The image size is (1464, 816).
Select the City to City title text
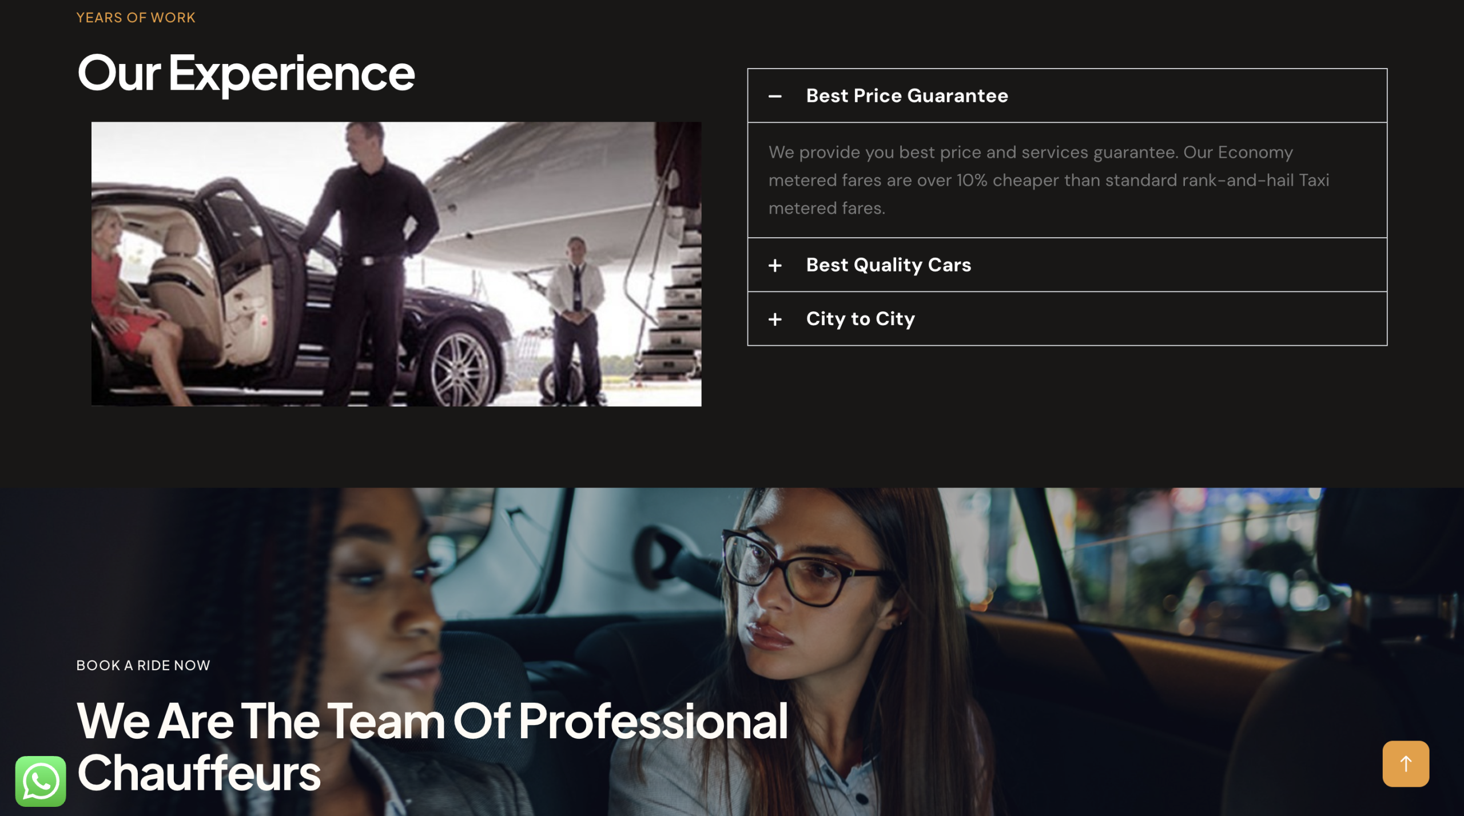click(860, 318)
